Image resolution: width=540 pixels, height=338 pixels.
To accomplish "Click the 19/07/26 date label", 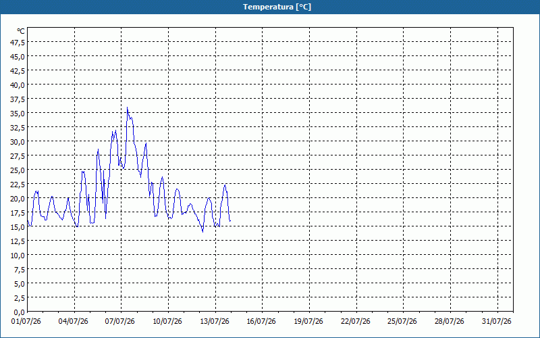I will click(308, 322).
